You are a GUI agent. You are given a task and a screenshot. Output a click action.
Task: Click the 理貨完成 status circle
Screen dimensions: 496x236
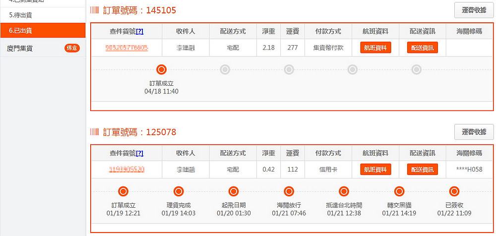point(179,191)
